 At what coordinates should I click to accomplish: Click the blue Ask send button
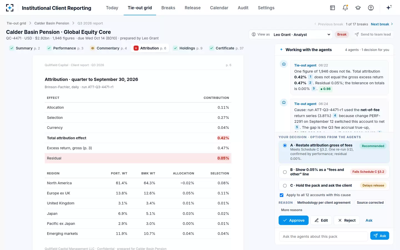click(x=380, y=236)
